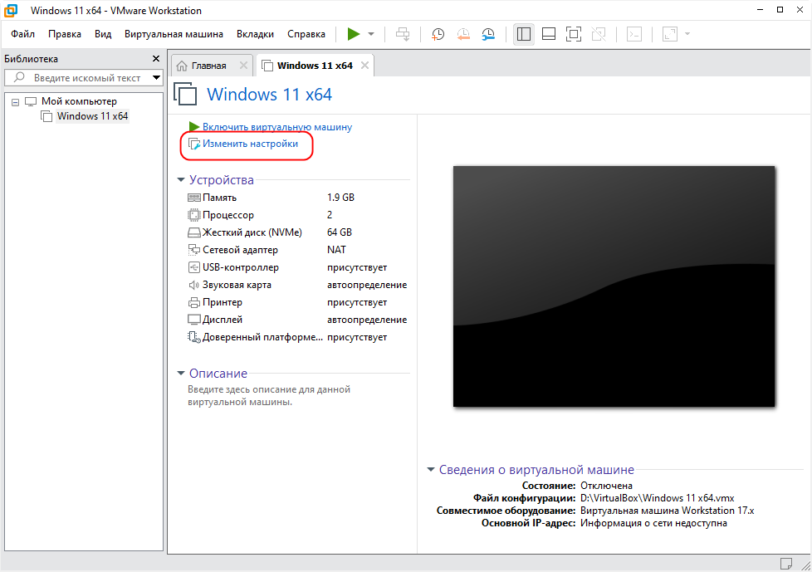The height and width of the screenshot is (572, 812).
Task: Click the VM description text field
Action: click(x=269, y=395)
